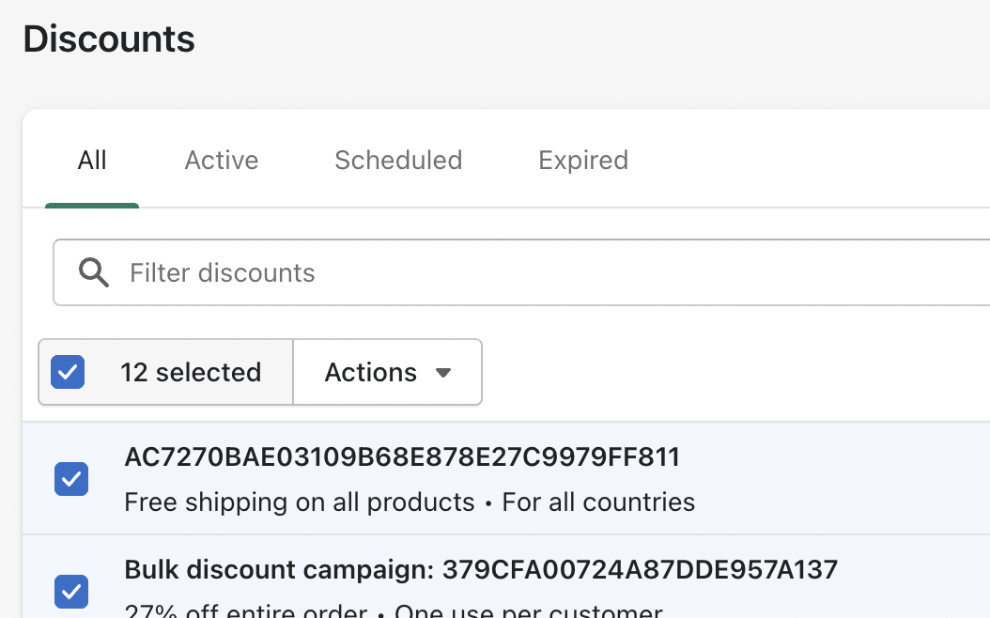
Task: Open discount AC7270BAE03109B68E878E27C9979FF811
Action: click(402, 457)
